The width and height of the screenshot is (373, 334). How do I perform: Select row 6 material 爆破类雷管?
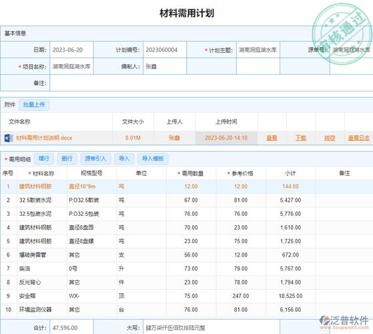pyautogui.click(x=33, y=255)
